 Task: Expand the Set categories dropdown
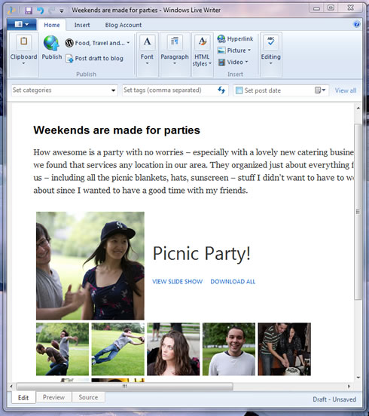click(x=114, y=90)
